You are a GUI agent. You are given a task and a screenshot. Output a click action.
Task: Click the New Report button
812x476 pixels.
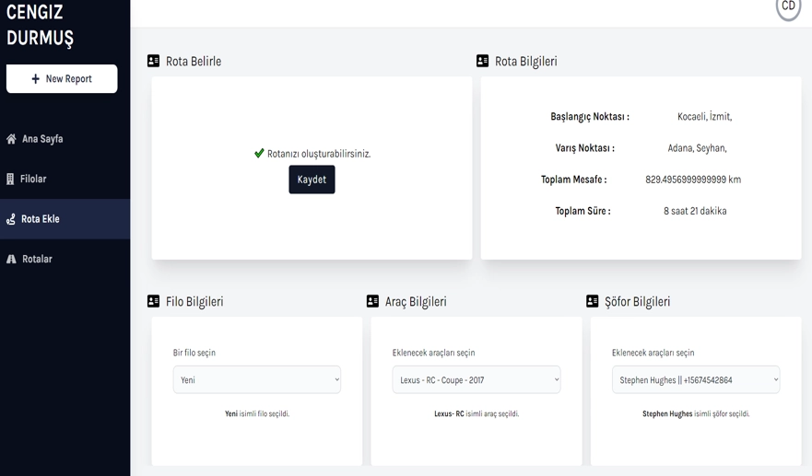62,78
